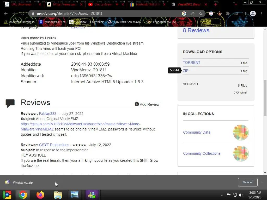
Task: Click SHOW ALL download files
Action: (191, 84)
